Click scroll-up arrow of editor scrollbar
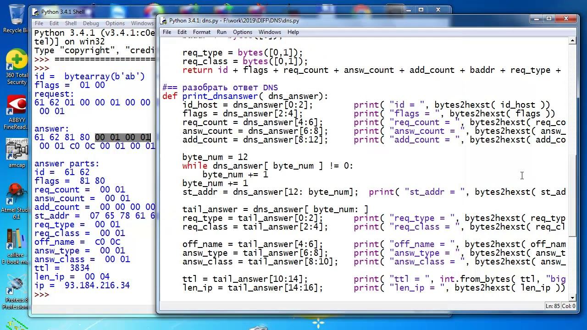The height and width of the screenshot is (330, 587). point(572,41)
